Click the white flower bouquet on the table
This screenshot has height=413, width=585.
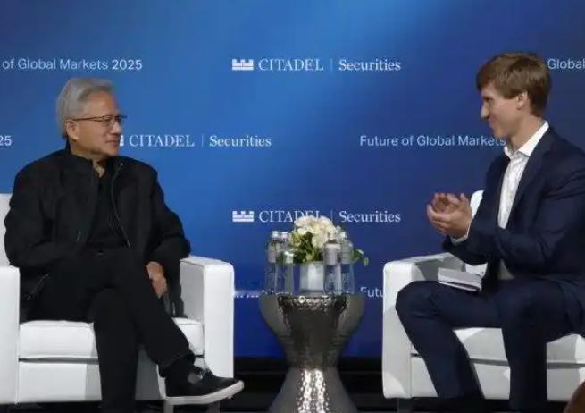[x=313, y=237]
